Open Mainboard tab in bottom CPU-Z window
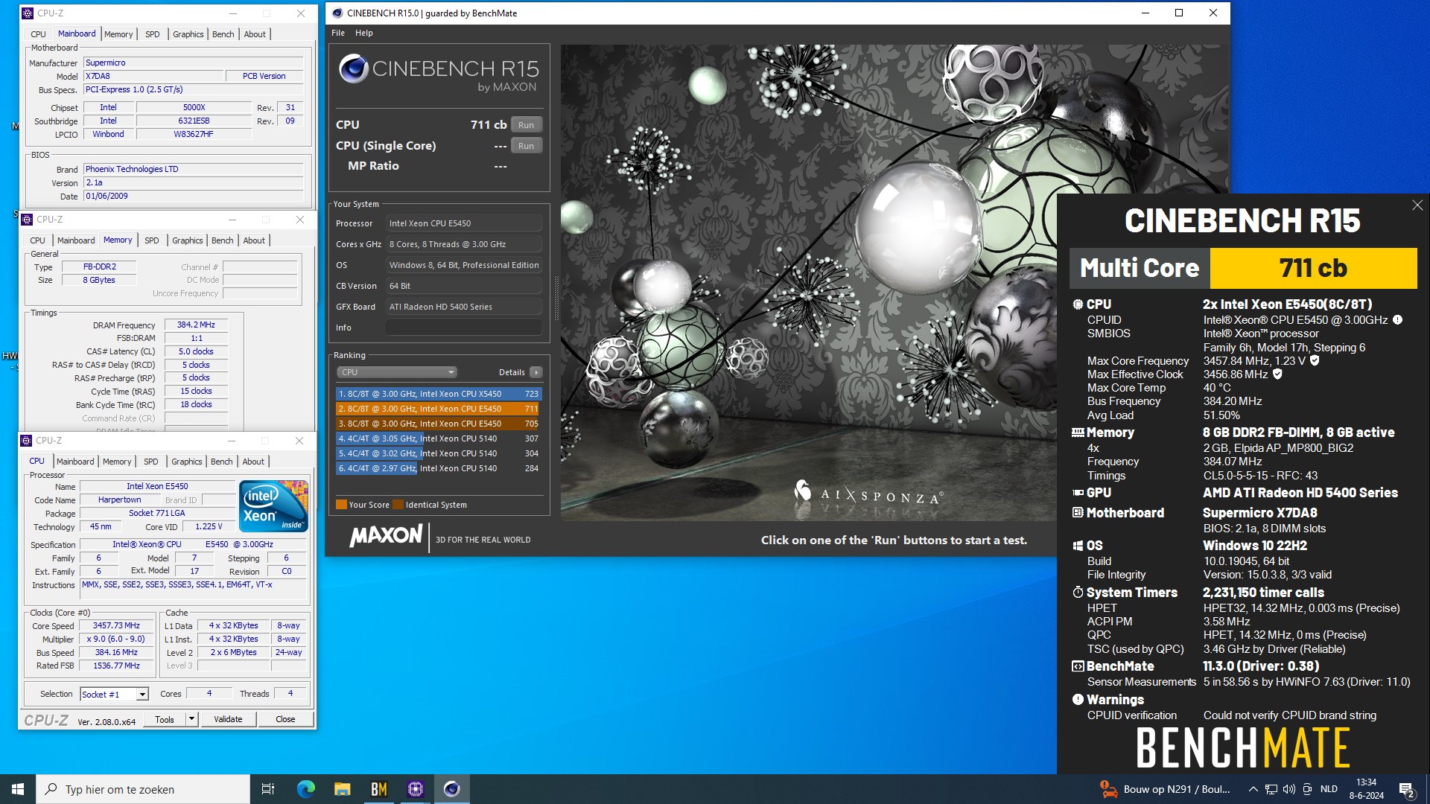1430x804 pixels. 75,462
